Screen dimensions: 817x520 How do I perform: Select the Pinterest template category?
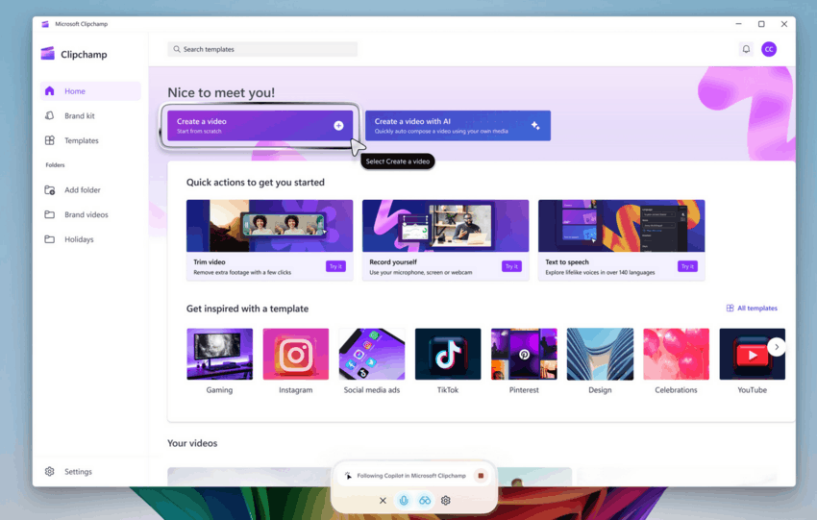[x=524, y=355]
